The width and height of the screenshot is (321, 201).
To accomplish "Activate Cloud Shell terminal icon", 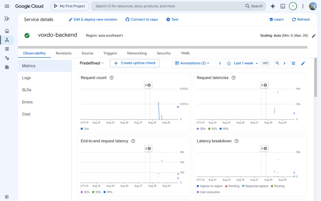I will pyautogui.click(x=283, y=6).
